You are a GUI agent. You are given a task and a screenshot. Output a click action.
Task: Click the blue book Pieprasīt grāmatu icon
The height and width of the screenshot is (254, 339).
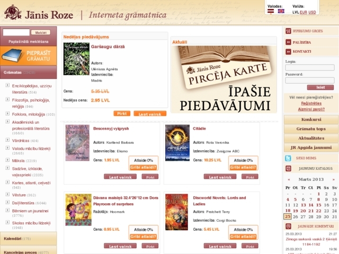(x=12, y=55)
